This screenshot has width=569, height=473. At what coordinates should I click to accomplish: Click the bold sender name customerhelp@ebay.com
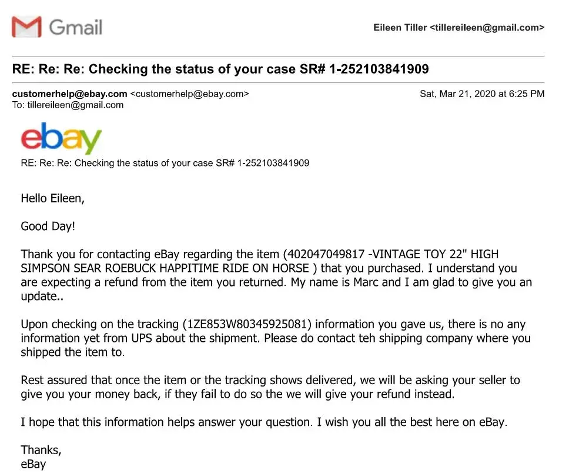click(x=69, y=94)
